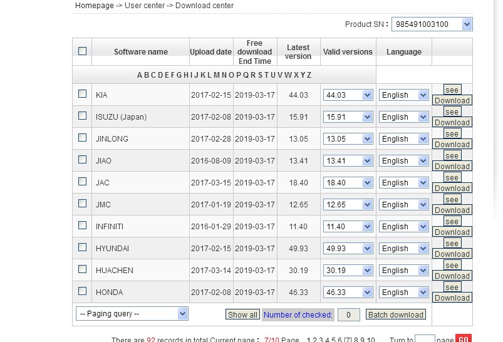The width and height of the screenshot is (503, 342).
Task: Click the Batch download button
Action: coord(396,314)
